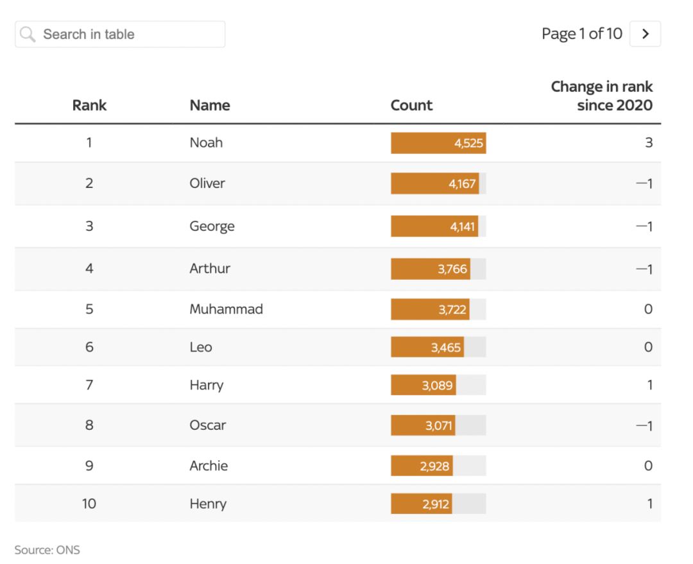This screenshot has width=693, height=564.
Task: Sort by the Rank column header
Action: pos(89,105)
